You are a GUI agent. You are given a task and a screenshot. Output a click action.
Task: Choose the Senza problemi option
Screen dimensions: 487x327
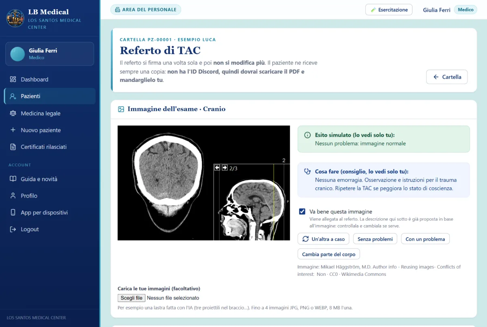(x=375, y=239)
